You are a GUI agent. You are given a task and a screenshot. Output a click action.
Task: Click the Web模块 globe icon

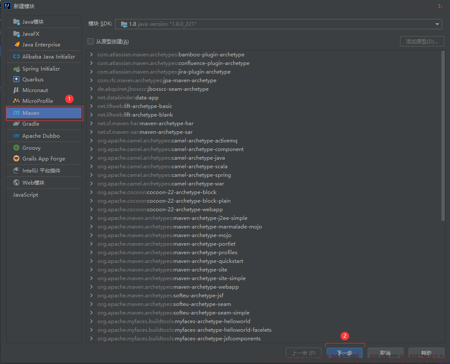[x=16, y=182]
